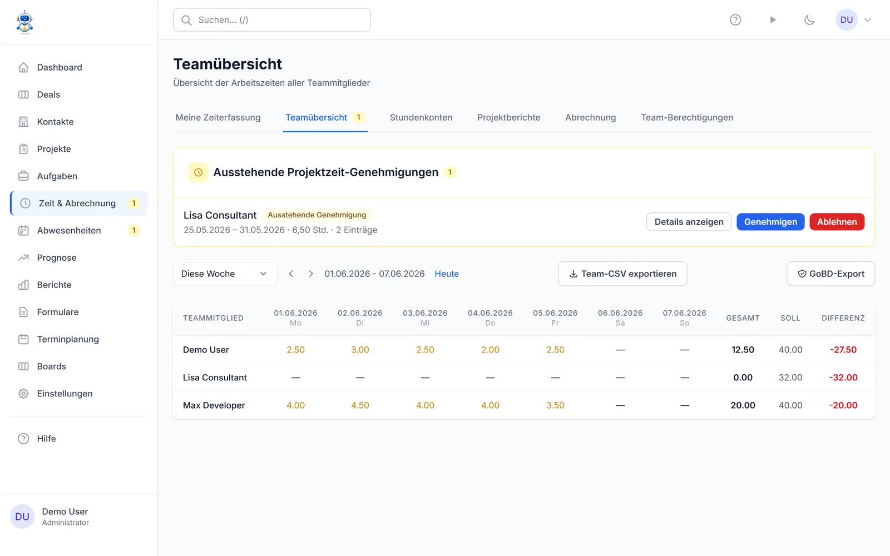
Task: Click the Demo User table row name
Action: pos(206,350)
